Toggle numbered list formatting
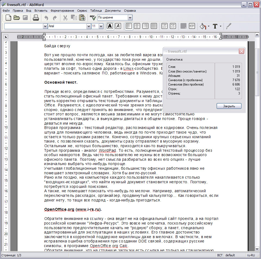 pos(164,26)
